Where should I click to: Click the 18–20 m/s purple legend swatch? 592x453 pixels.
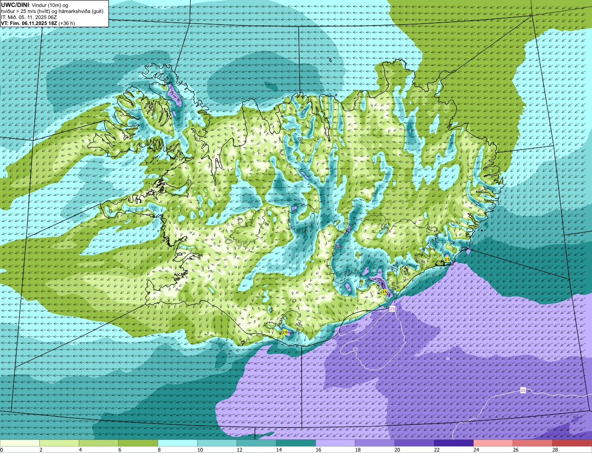[x=375, y=443]
